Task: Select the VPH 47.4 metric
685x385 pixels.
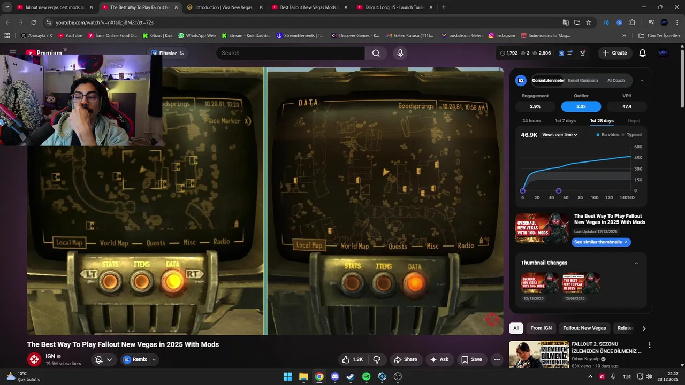Action: click(x=627, y=106)
